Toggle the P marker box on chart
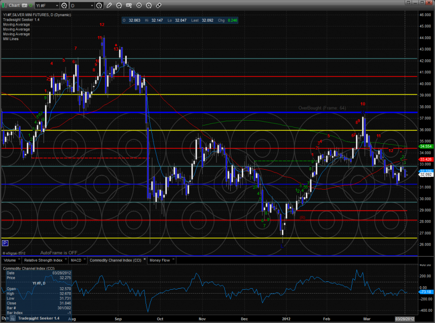The width and height of the screenshot is (435, 323). (x=5, y=242)
